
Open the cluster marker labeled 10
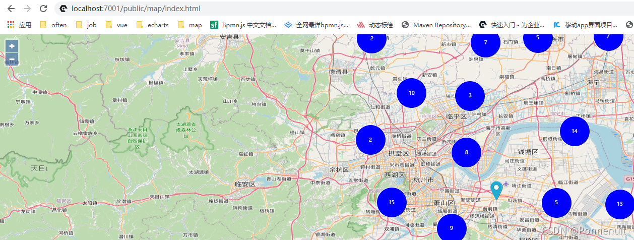[412, 93]
